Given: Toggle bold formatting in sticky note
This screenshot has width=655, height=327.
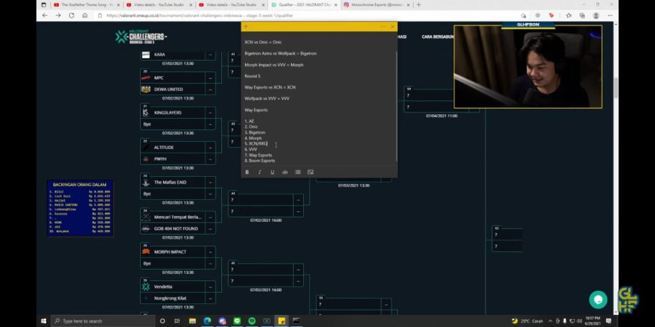Looking at the screenshot, I should (x=247, y=172).
